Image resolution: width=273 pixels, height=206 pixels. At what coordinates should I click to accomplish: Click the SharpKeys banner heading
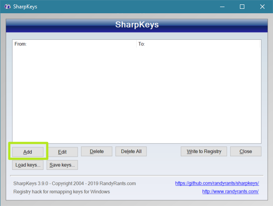click(137, 25)
